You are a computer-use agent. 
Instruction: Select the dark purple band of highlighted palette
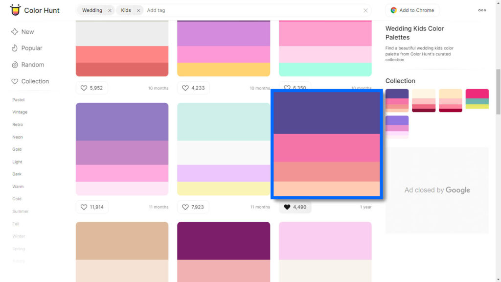pyautogui.click(x=326, y=113)
